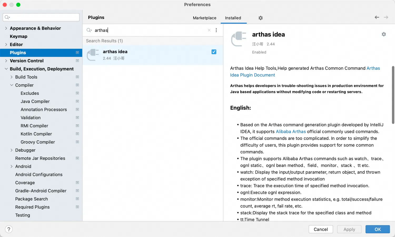The width and height of the screenshot is (395, 237).
Task: Collapse Build, Execution, Deployment section
Action: [x=6, y=69]
